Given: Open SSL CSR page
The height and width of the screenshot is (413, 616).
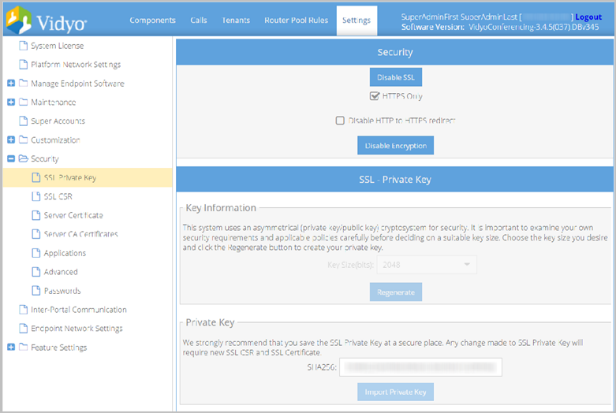Looking at the screenshot, I should click(x=58, y=196).
